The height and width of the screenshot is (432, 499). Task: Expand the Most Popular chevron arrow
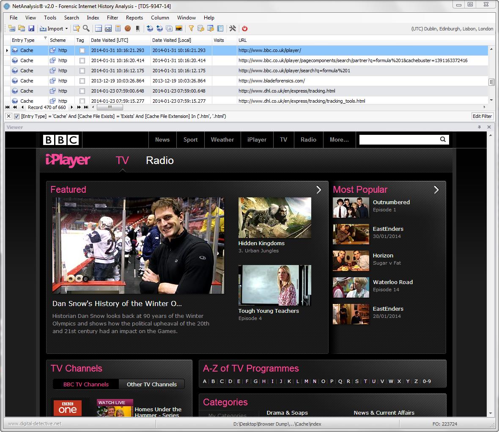tap(436, 190)
